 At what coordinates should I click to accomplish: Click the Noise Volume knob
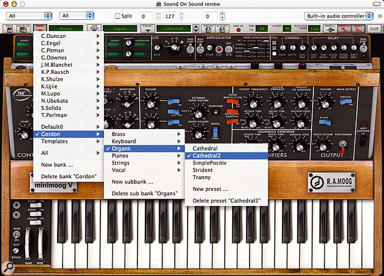click(x=198, y=134)
